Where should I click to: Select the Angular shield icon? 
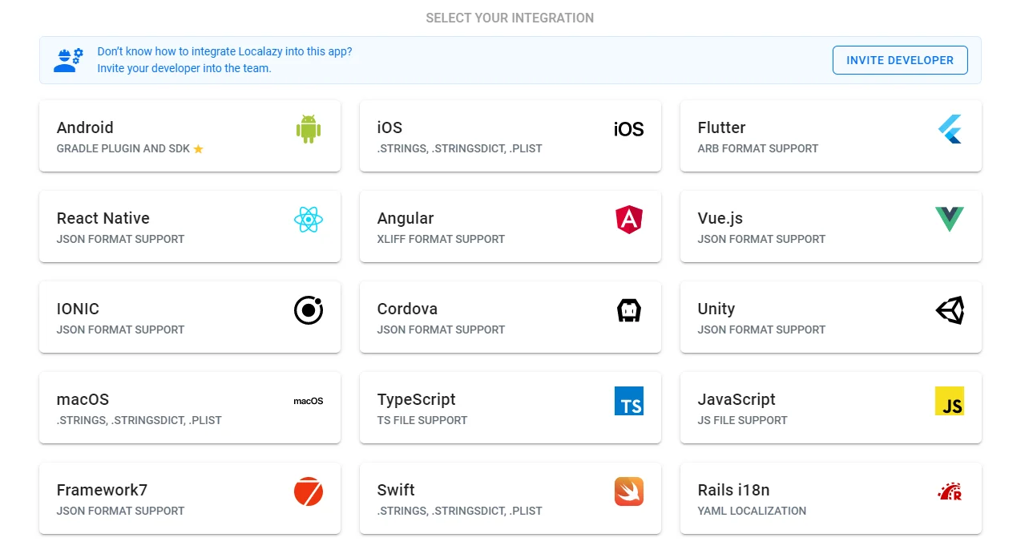628,219
